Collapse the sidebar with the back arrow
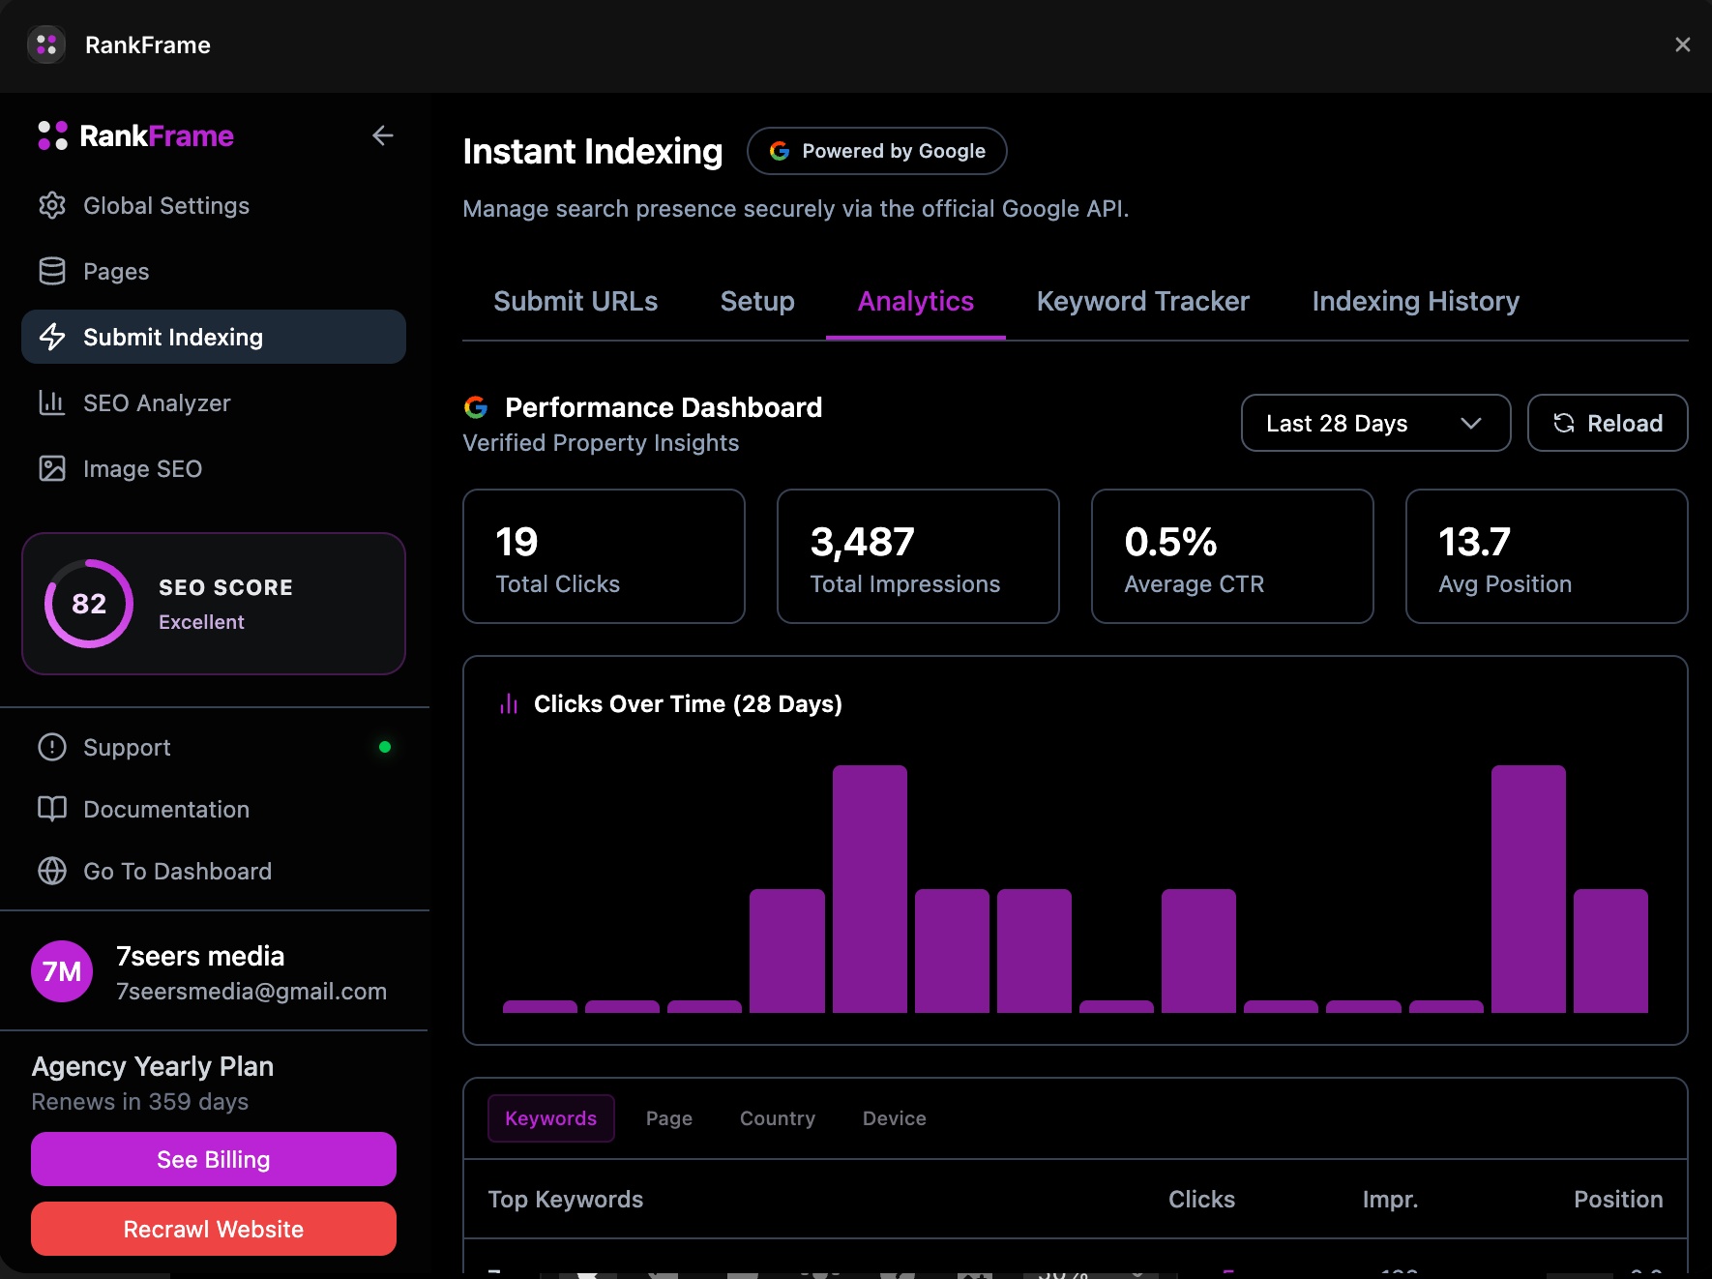This screenshot has width=1712, height=1279. [383, 135]
